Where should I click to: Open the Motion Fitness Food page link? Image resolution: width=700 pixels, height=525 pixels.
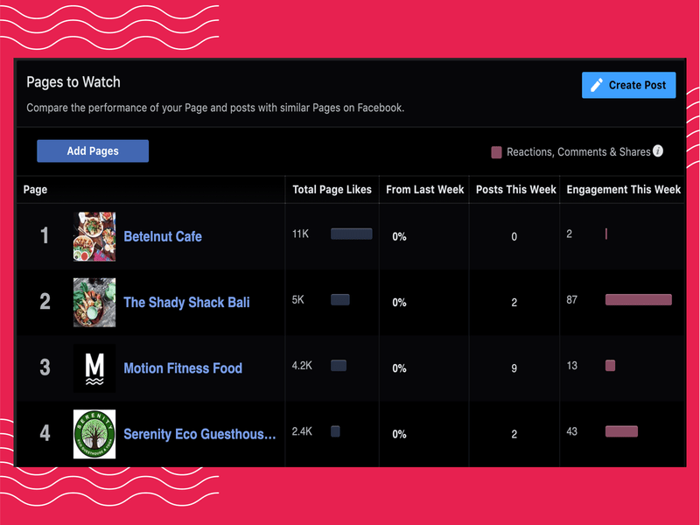(183, 367)
